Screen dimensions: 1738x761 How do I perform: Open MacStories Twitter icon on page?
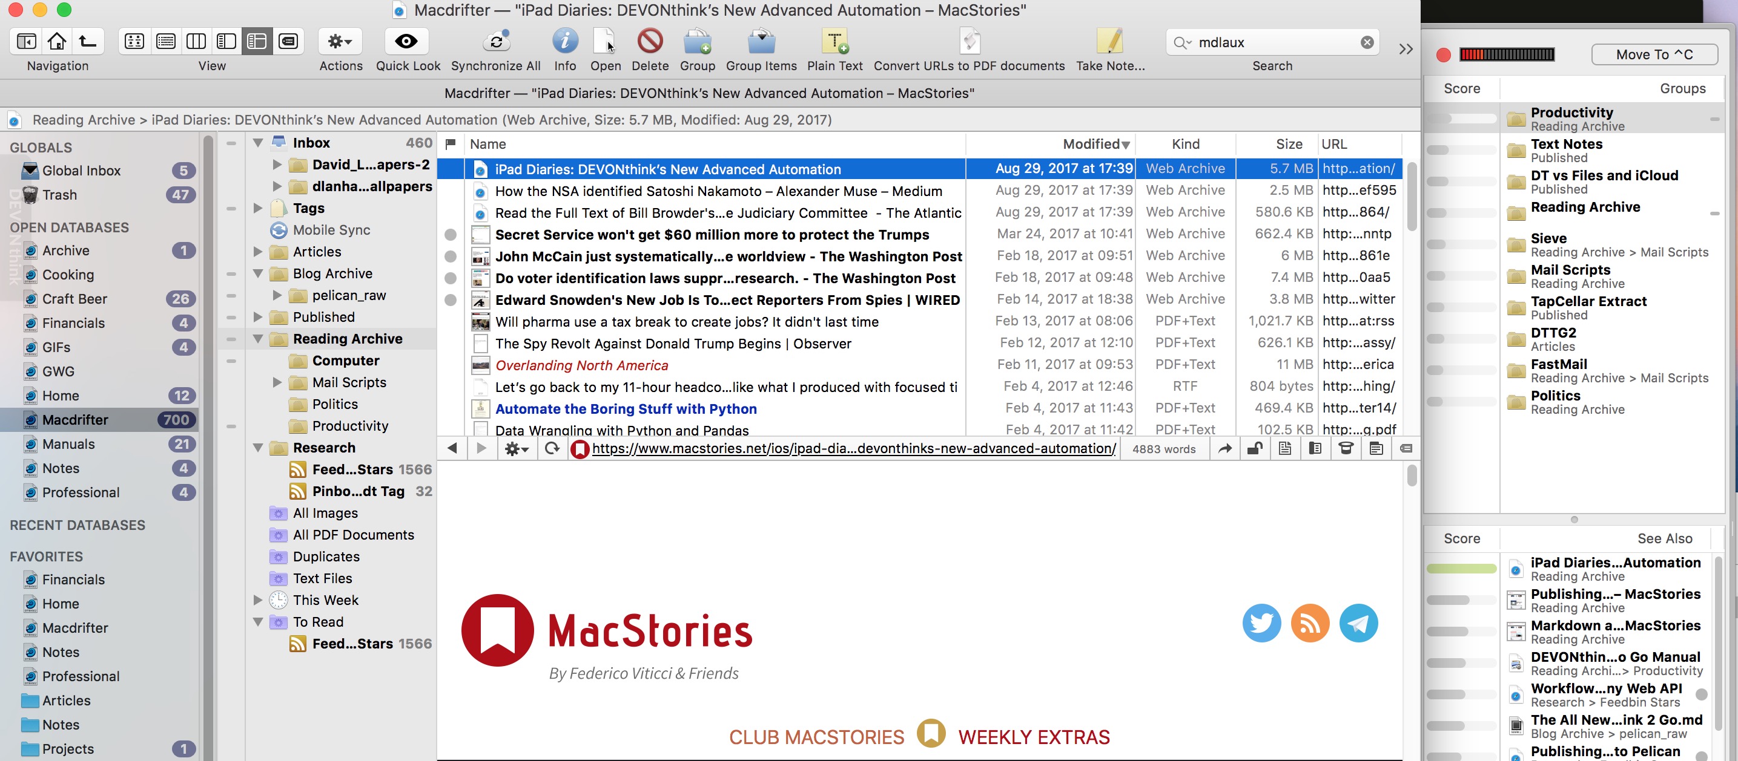pyautogui.click(x=1261, y=623)
